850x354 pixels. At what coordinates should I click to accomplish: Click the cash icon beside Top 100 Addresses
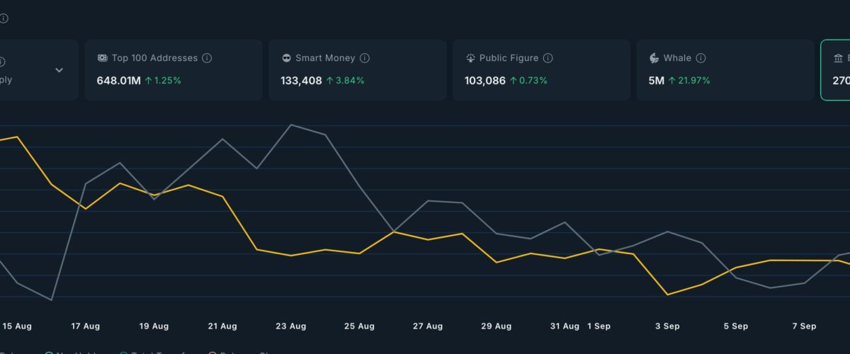click(103, 58)
